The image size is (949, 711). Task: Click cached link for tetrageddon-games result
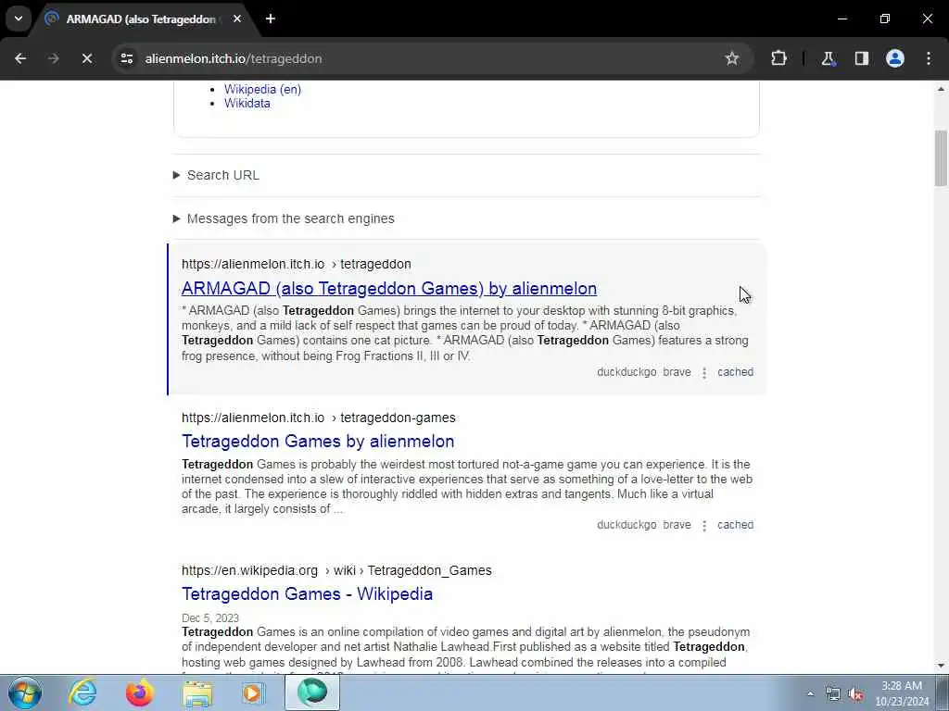(735, 525)
